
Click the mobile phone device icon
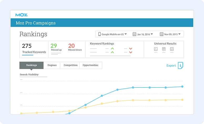pyautogui.click(x=100, y=34)
